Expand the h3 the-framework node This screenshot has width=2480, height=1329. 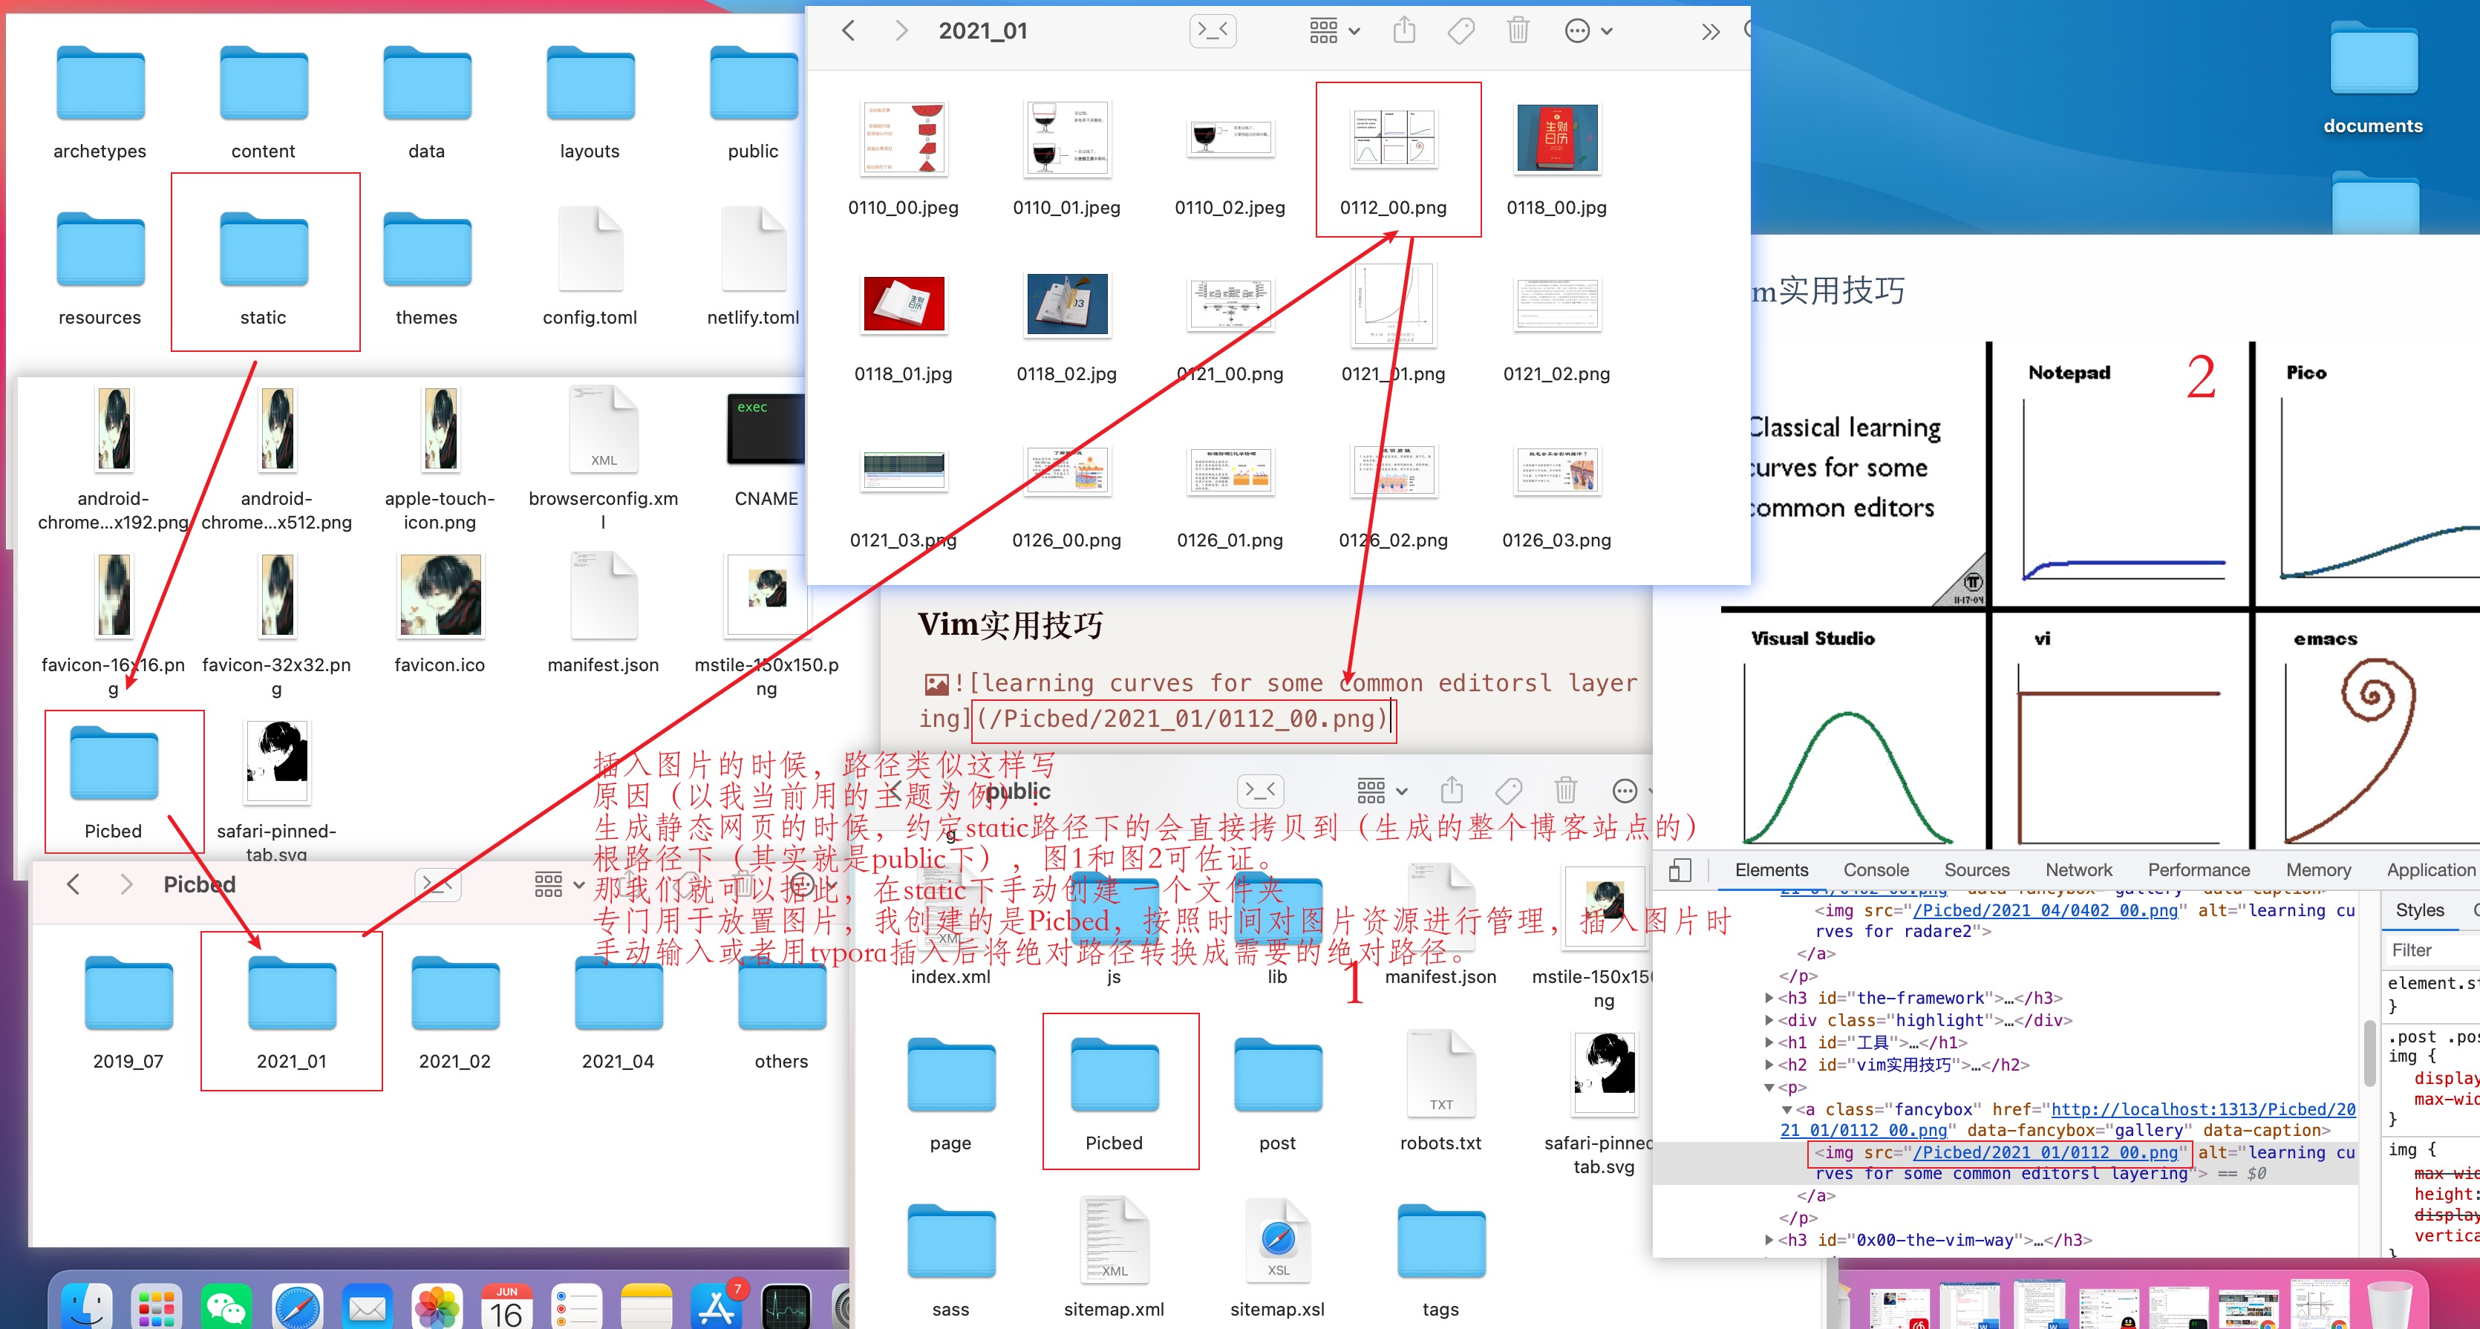(1769, 998)
